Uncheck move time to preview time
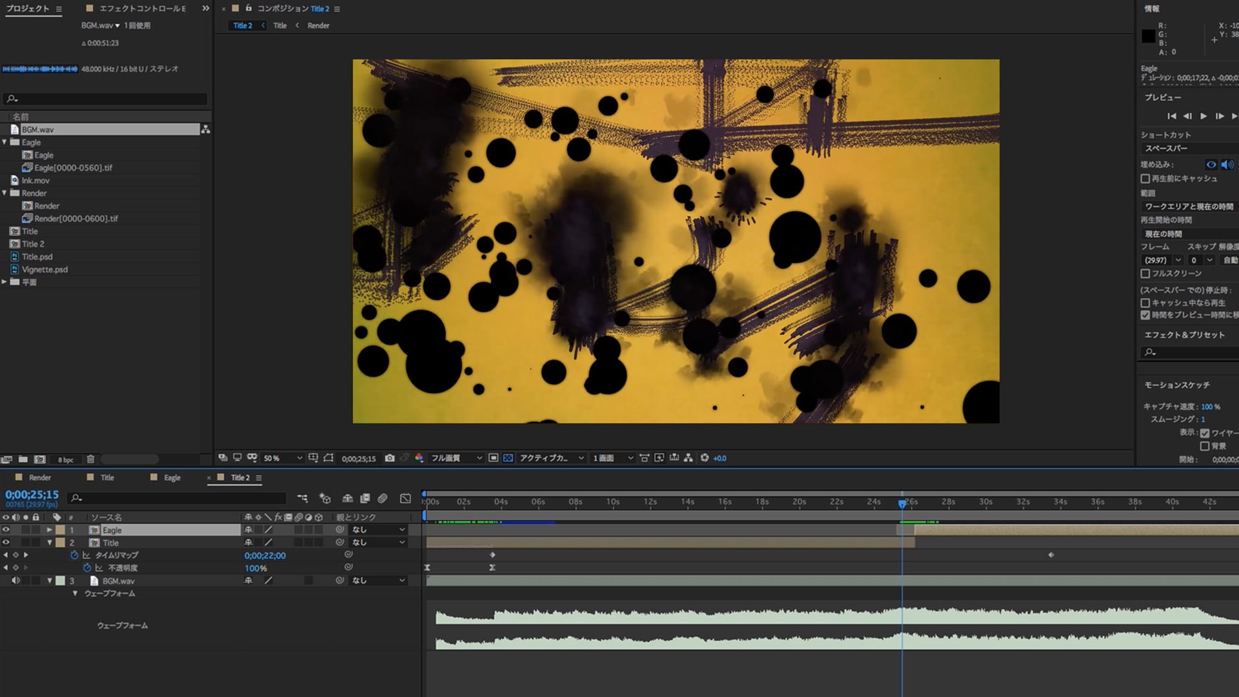 point(1145,315)
